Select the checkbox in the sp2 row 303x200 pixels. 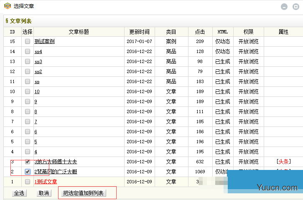pyautogui.click(x=28, y=71)
